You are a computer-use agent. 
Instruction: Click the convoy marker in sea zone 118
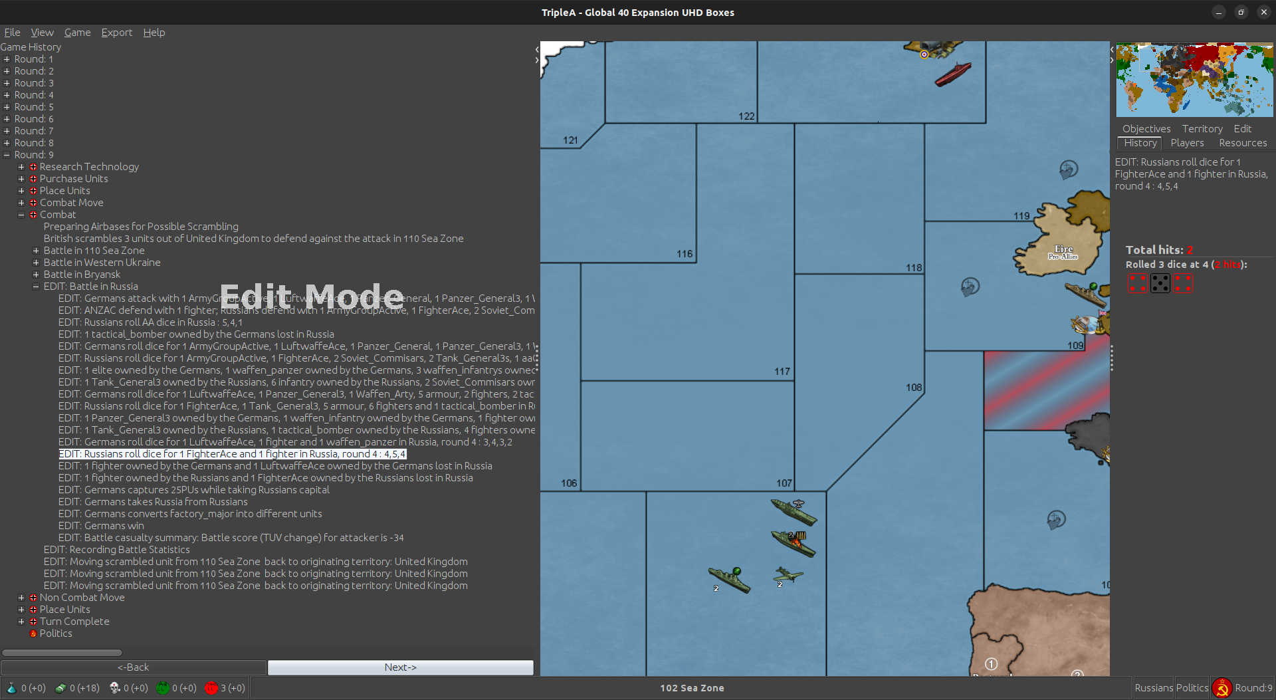pyautogui.click(x=970, y=287)
